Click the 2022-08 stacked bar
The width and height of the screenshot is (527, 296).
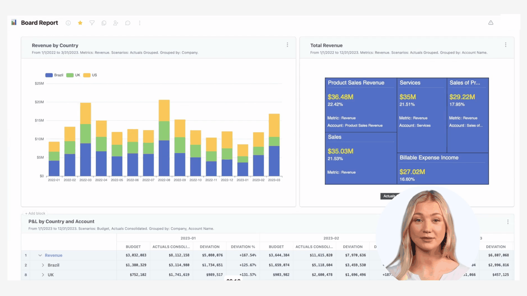164,138
